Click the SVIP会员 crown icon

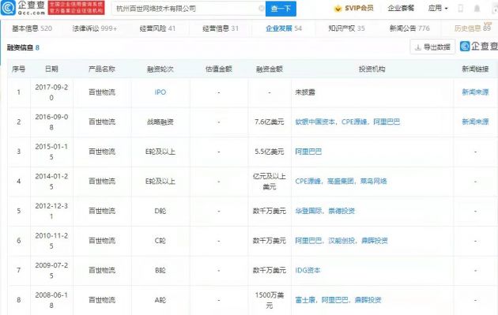pos(338,8)
